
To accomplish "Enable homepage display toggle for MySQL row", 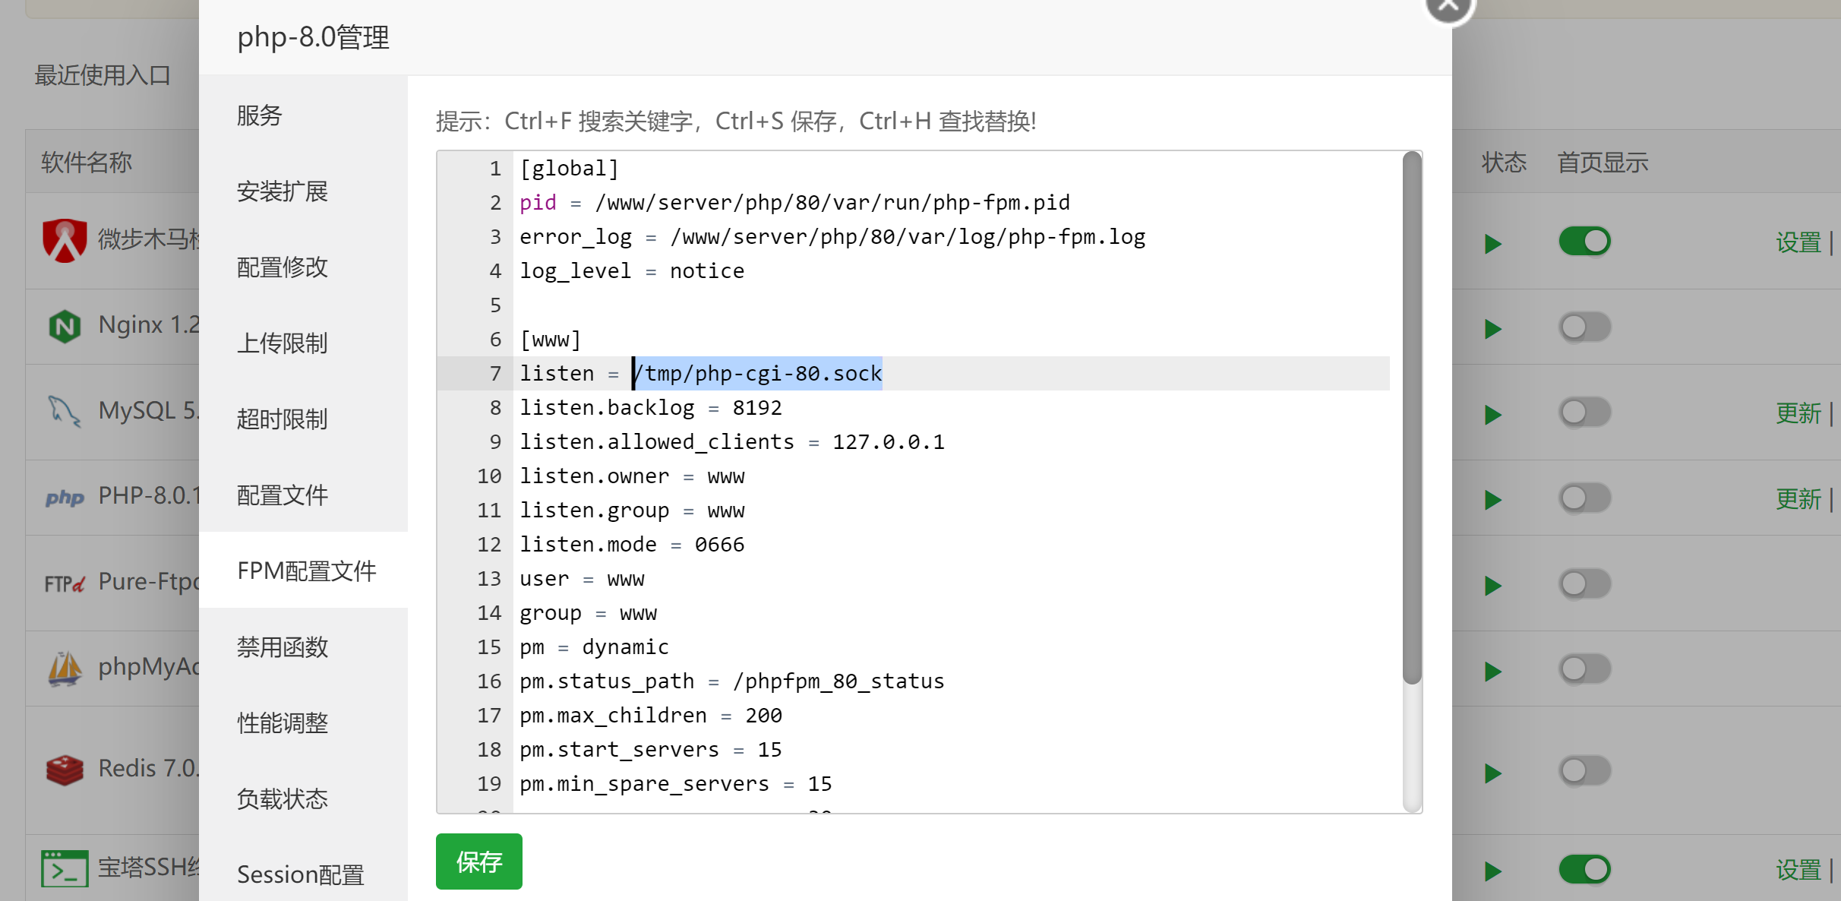I will coord(1584,413).
